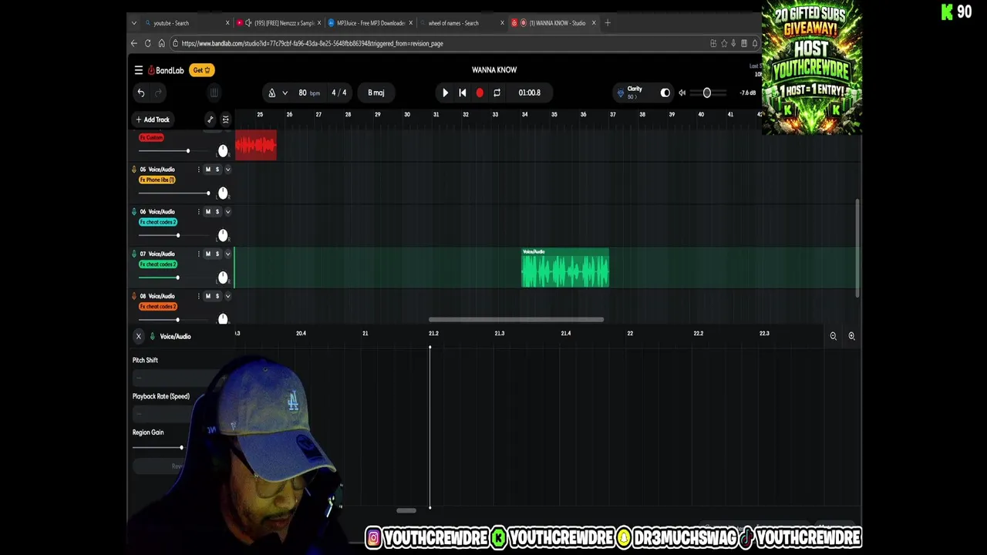Toggle the metronome icon
This screenshot has height=555, width=987.
(x=271, y=92)
